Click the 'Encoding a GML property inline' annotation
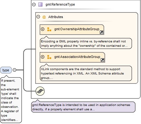The width and height of the screenshot is (141, 124). tap(86, 44)
